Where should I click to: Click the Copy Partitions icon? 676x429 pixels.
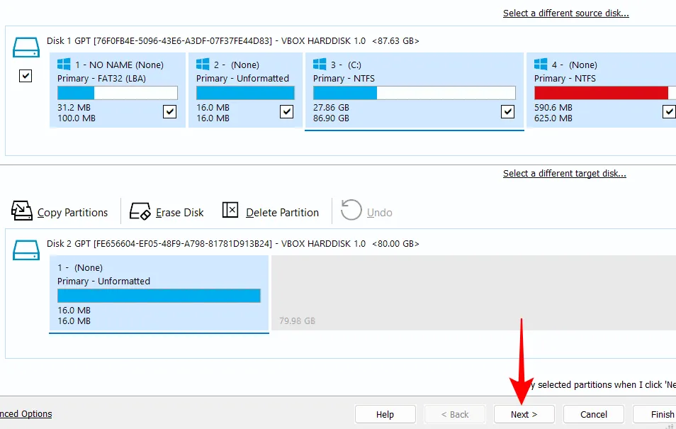(x=21, y=211)
